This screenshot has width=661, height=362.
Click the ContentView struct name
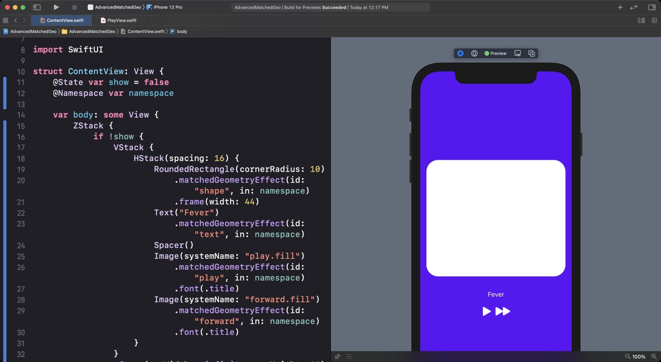(96, 71)
